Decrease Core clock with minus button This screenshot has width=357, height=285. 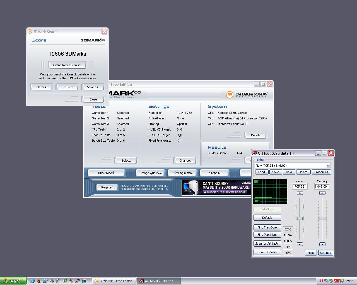(x=300, y=244)
